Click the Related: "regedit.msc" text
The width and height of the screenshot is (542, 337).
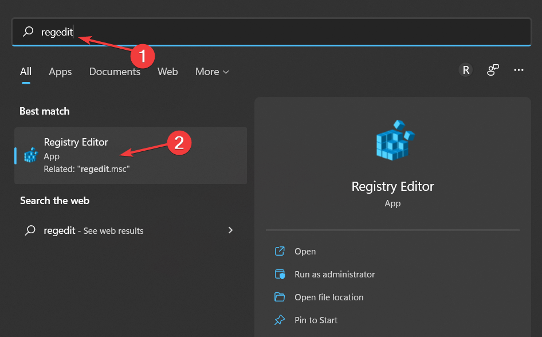coord(87,169)
